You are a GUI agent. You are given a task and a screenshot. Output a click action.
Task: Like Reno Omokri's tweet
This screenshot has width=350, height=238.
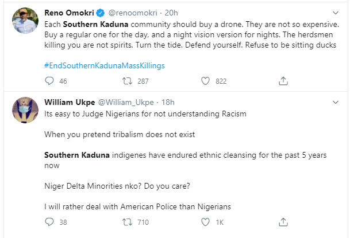(205, 81)
